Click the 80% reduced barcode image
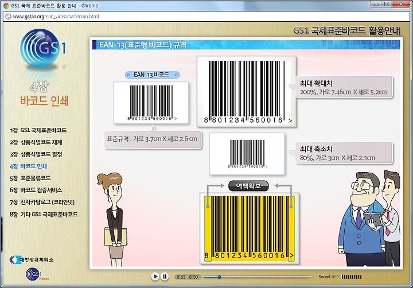Screen dimensions: 413x288 247,154
